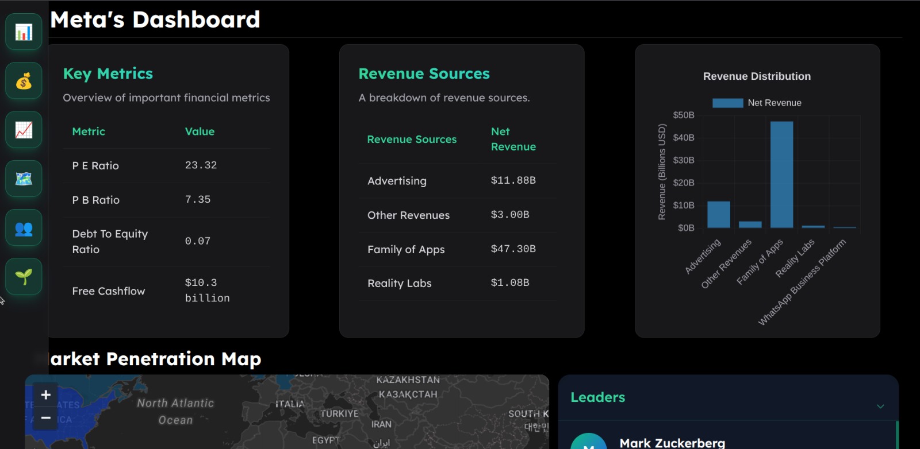Select the $10.3 billion value
The width and height of the screenshot is (920, 449).
[207, 291]
